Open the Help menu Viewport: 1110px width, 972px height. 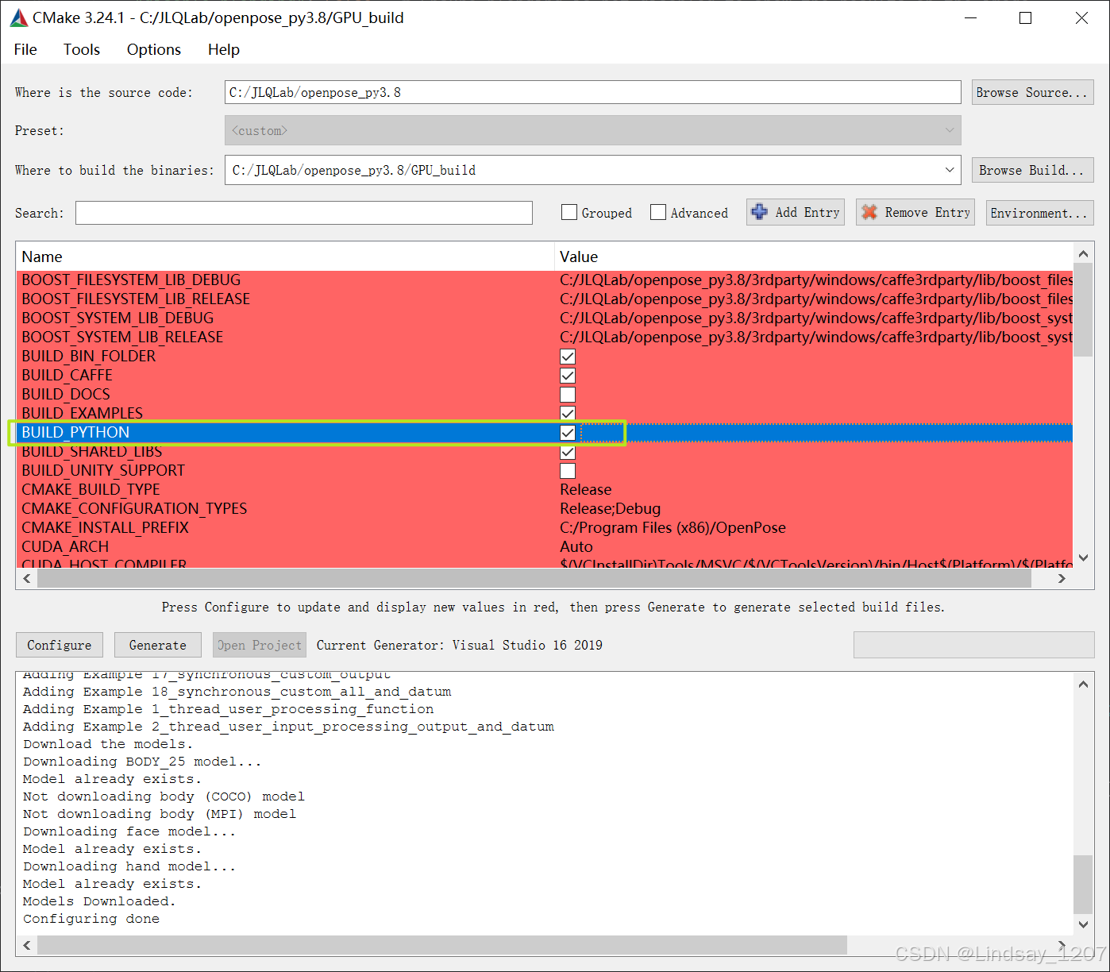(224, 49)
